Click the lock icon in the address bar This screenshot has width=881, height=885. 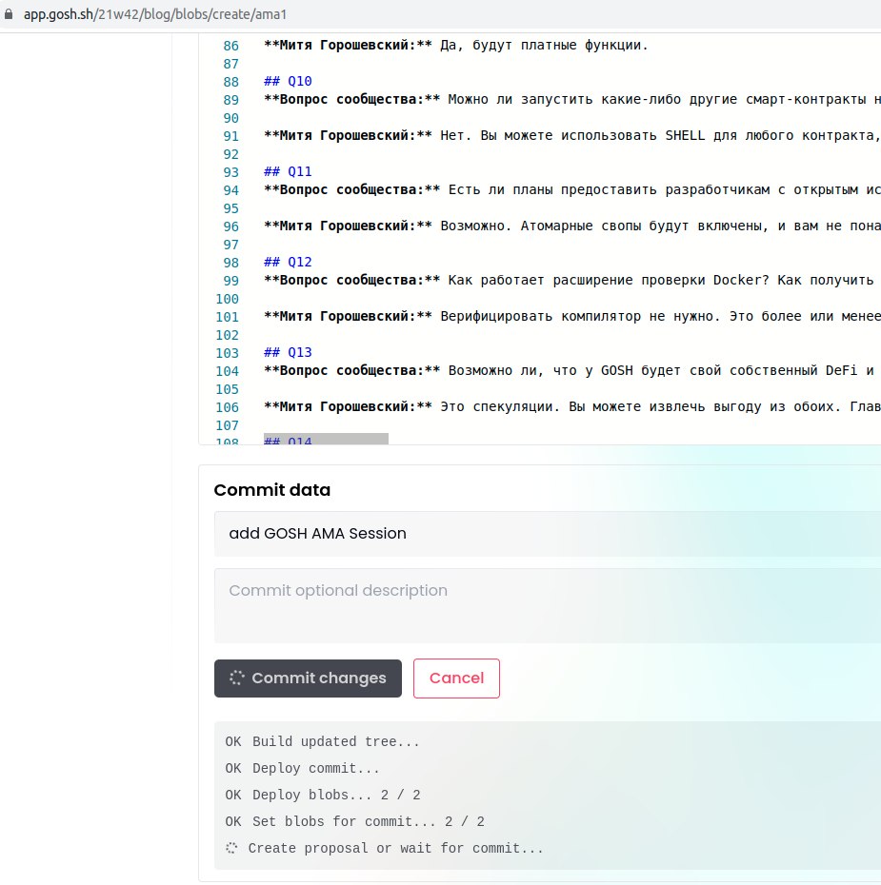(10, 14)
